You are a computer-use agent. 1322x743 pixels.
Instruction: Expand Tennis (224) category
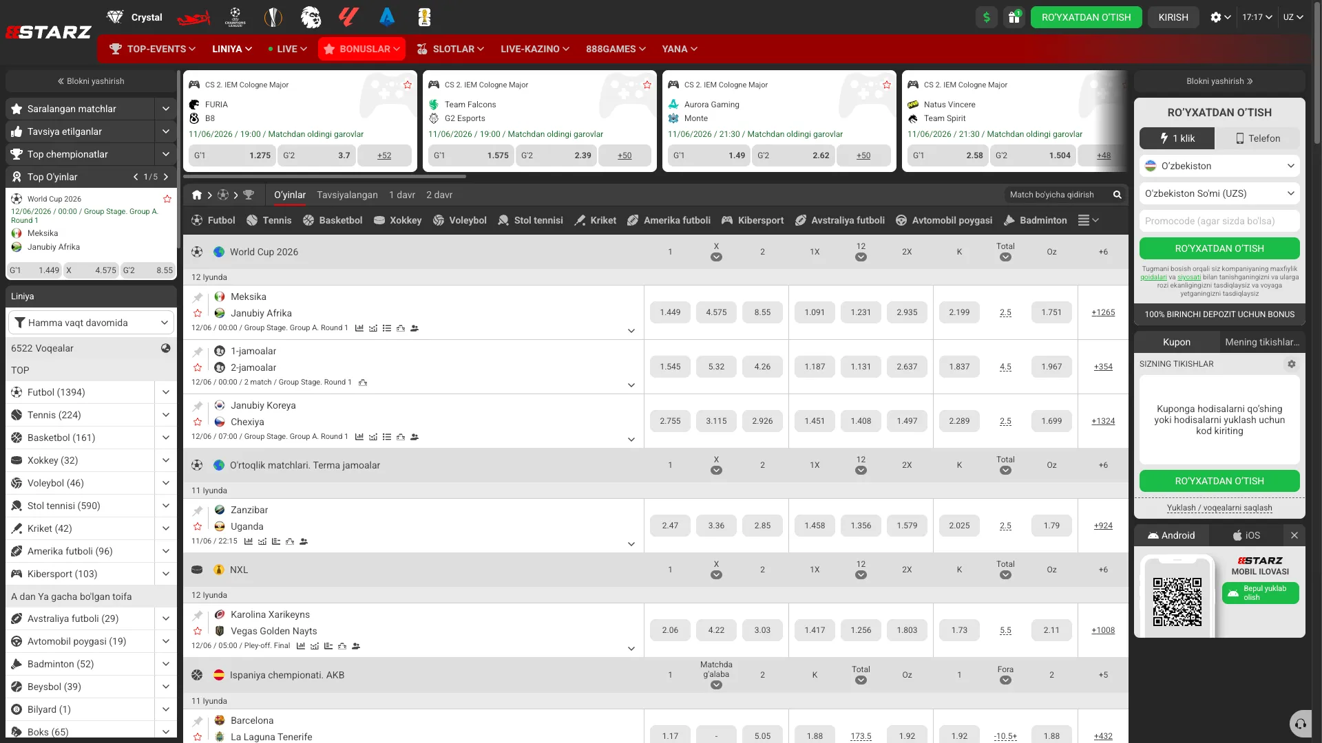tap(166, 415)
